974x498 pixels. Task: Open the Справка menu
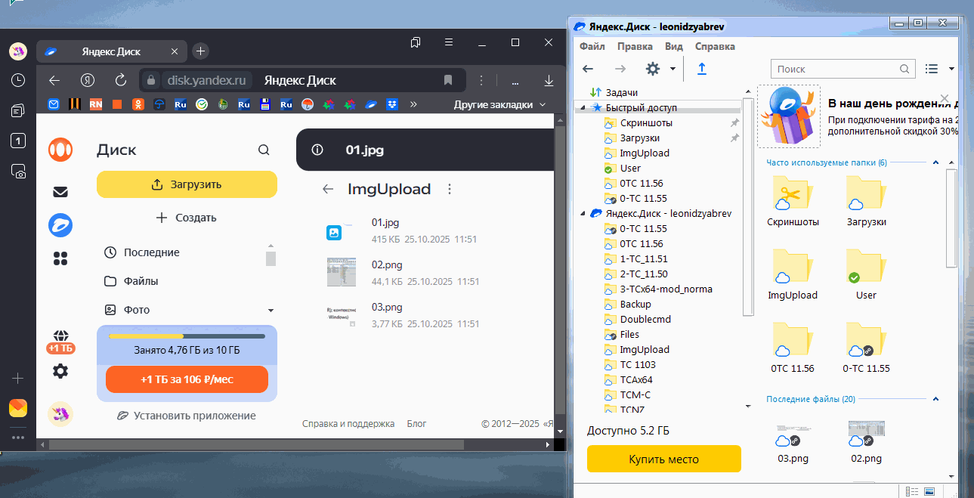point(714,46)
